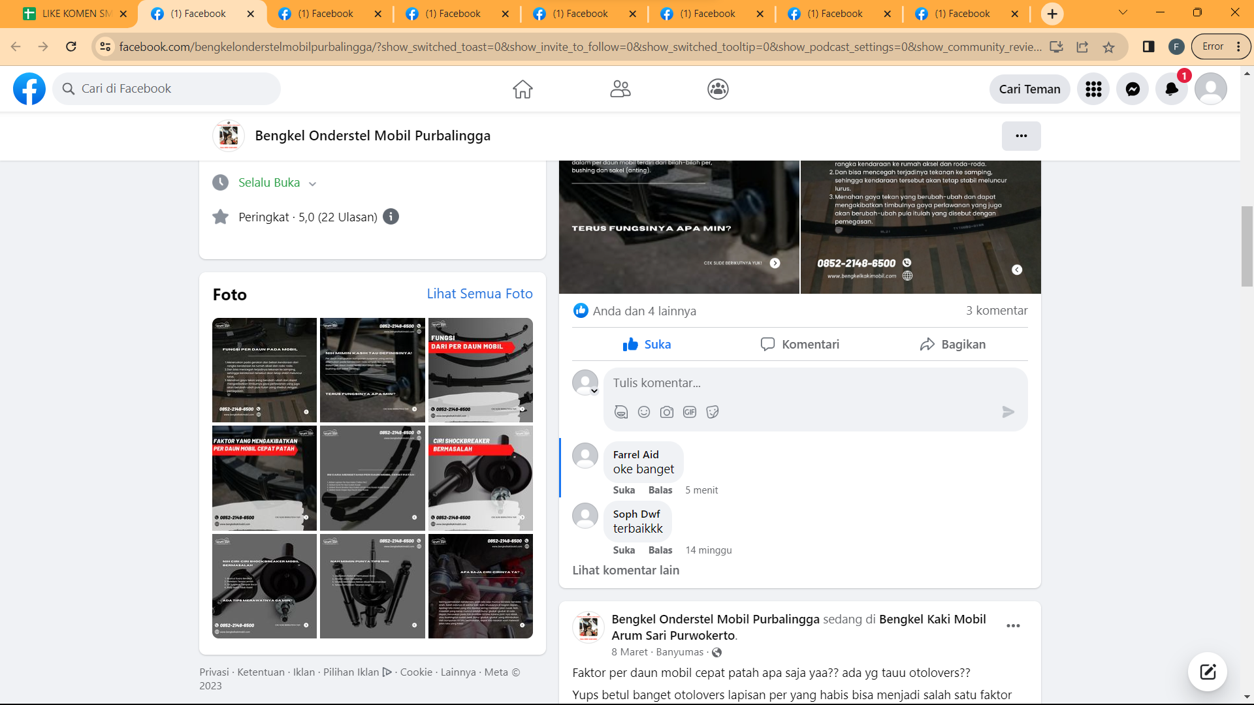Open Facebook Home icon

coord(522,89)
